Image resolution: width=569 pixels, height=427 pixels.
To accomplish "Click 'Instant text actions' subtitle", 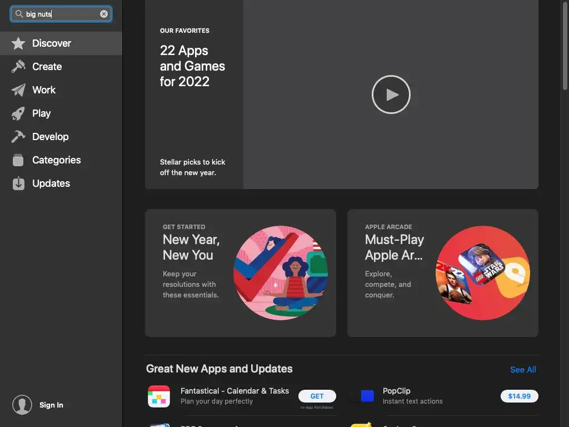I will point(413,401).
